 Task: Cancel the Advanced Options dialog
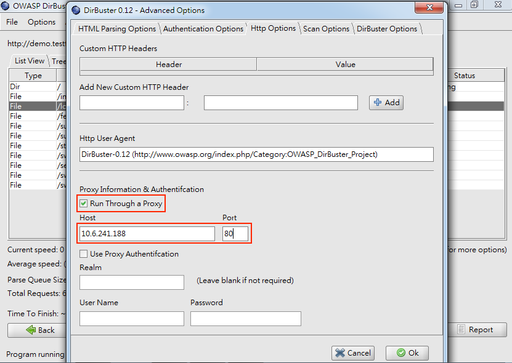coord(353,353)
